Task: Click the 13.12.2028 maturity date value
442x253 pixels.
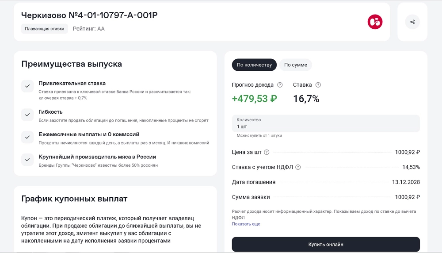Action: [406, 182]
